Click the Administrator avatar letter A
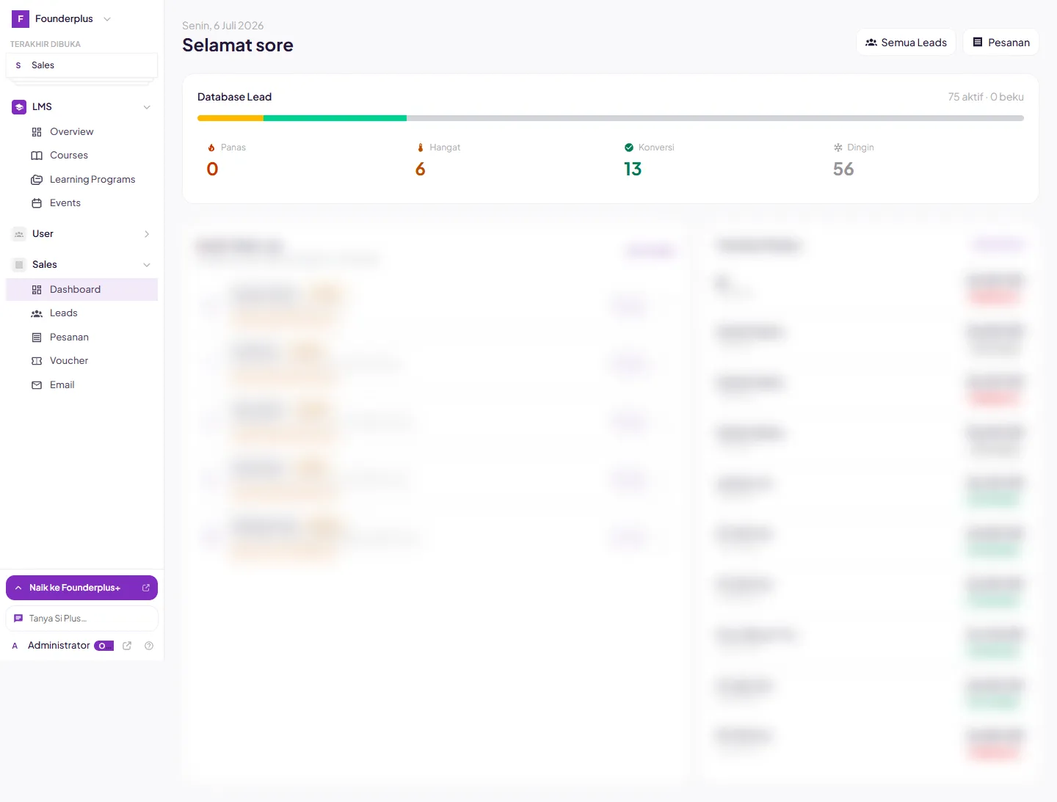The height and width of the screenshot is (802, 1057). click(x=15, y=646)
